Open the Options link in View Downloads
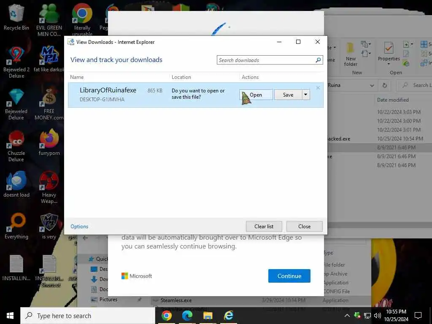Screen dimensions: 432x324 point(79,227)
